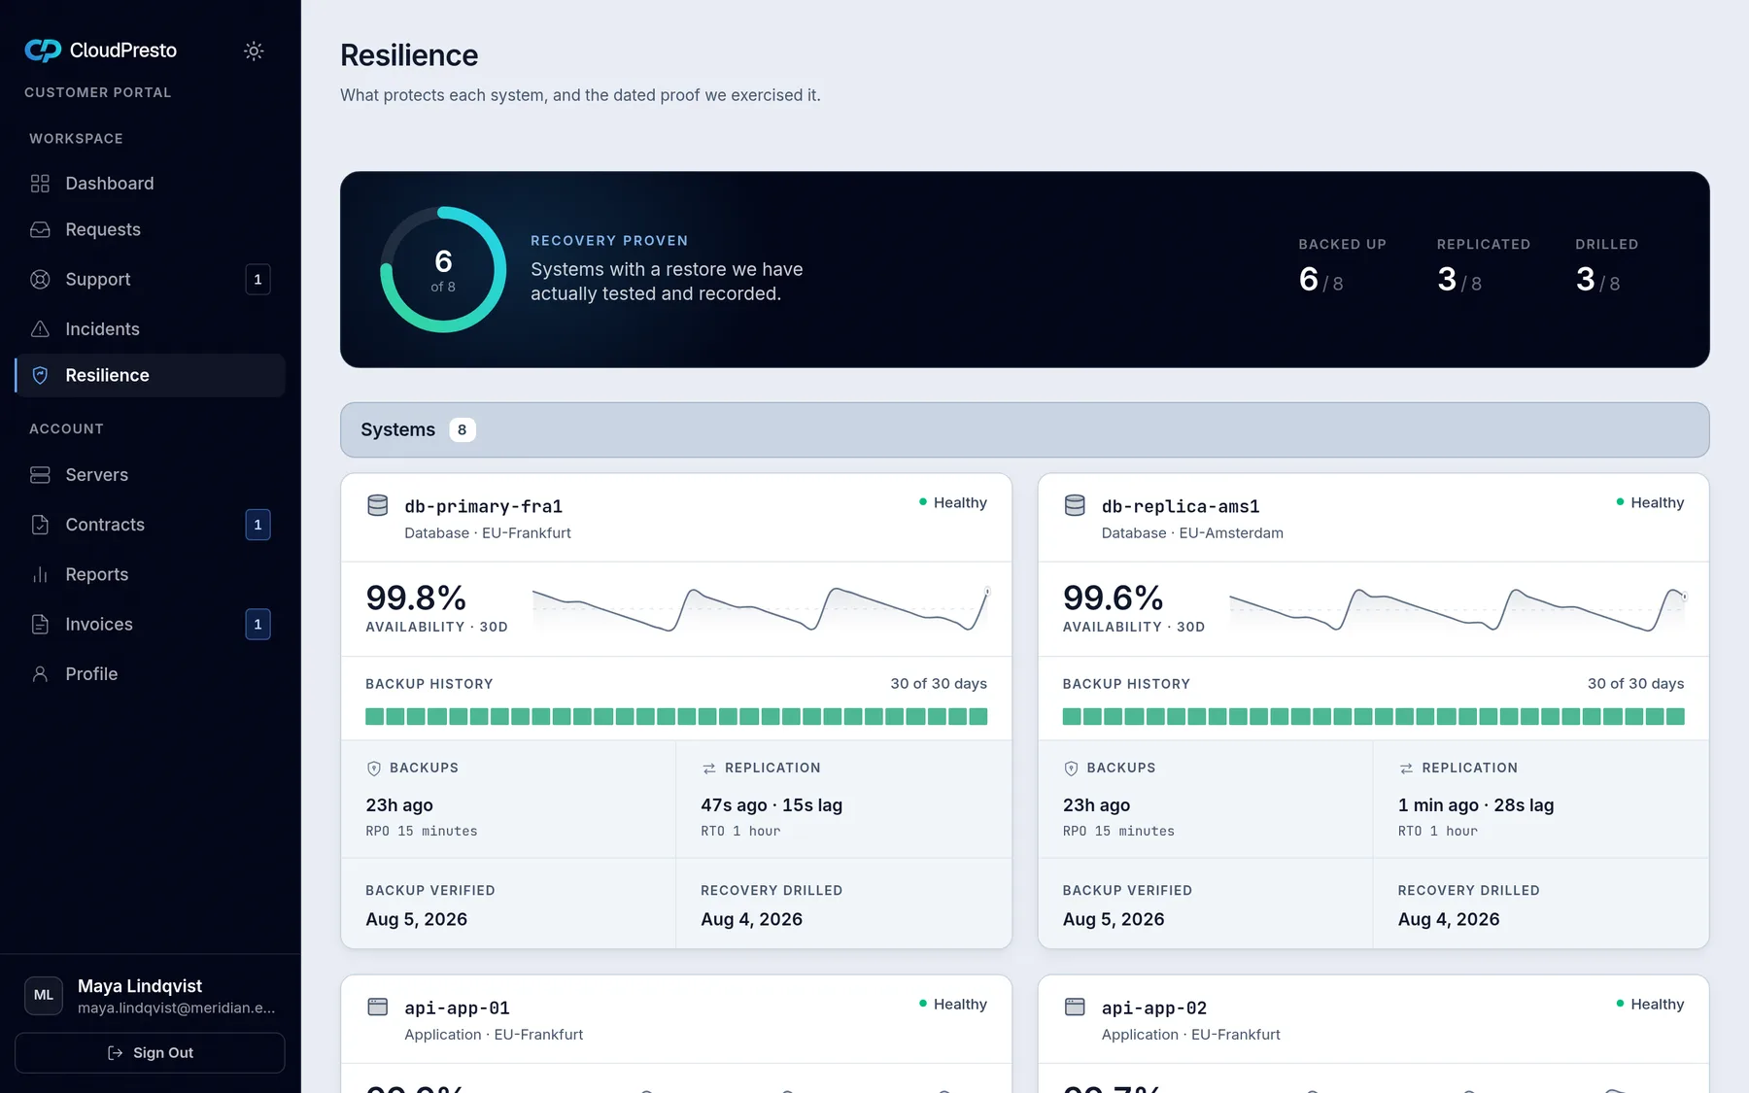Toggle the light/dark theme sun icon

click(254, 51)
